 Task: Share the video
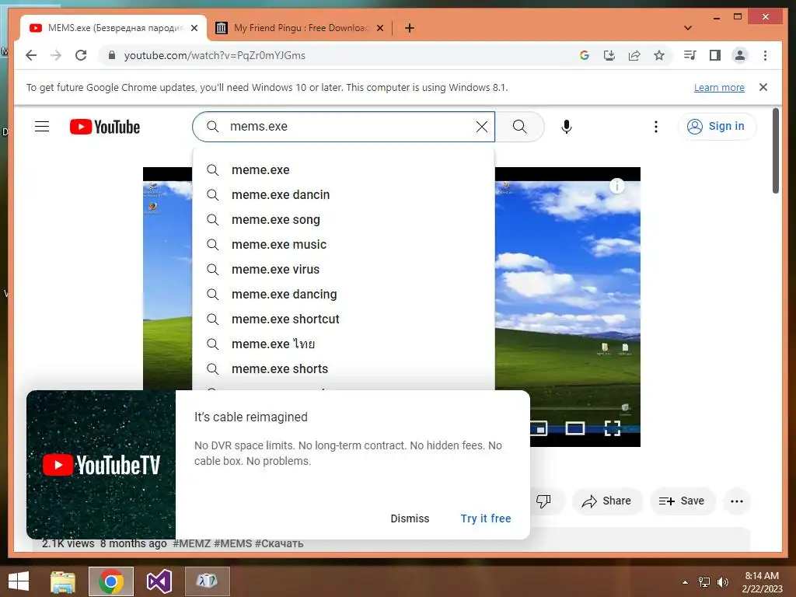pyautogui.click(x=607, y=501)
